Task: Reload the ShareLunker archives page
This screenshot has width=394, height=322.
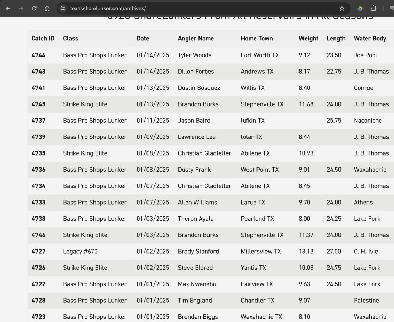Action: [34, 8]
